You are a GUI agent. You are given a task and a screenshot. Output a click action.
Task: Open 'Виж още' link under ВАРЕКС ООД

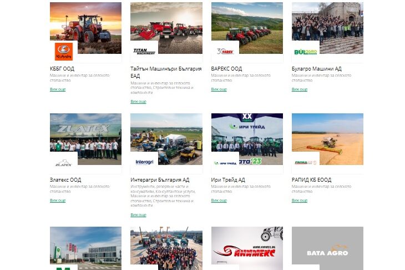219,89
